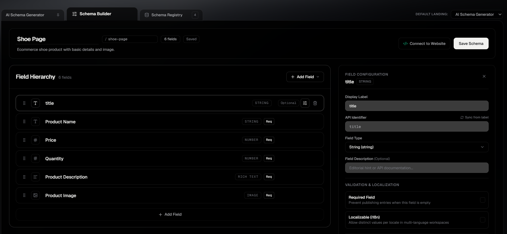Screen dimensions: 507x234
Task: Click the number hash icon of Quantity
Action: [35, 158]
